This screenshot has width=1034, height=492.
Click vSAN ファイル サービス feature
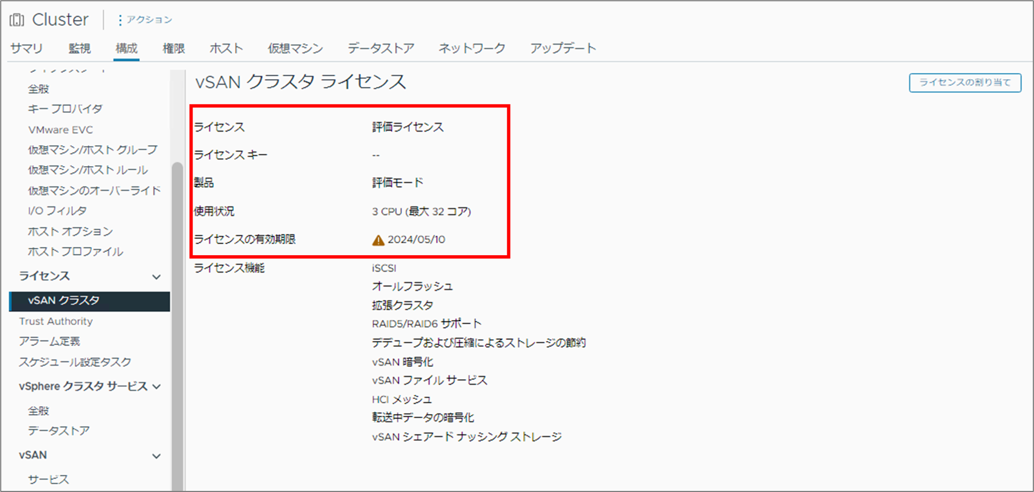[430, 380]
